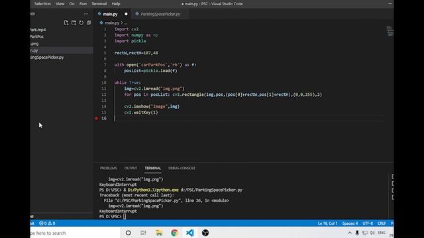The image size is (424, 238).
Task: Open the Selection menu
Action: 42,4
